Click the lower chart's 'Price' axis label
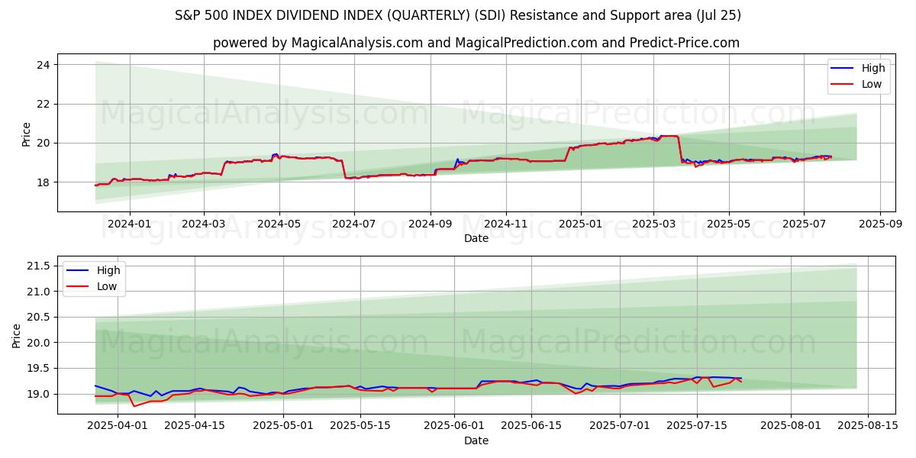 click(x=17, y=335)
